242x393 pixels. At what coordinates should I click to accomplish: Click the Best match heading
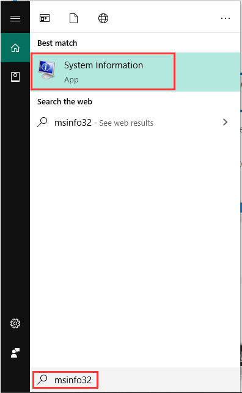57,43
